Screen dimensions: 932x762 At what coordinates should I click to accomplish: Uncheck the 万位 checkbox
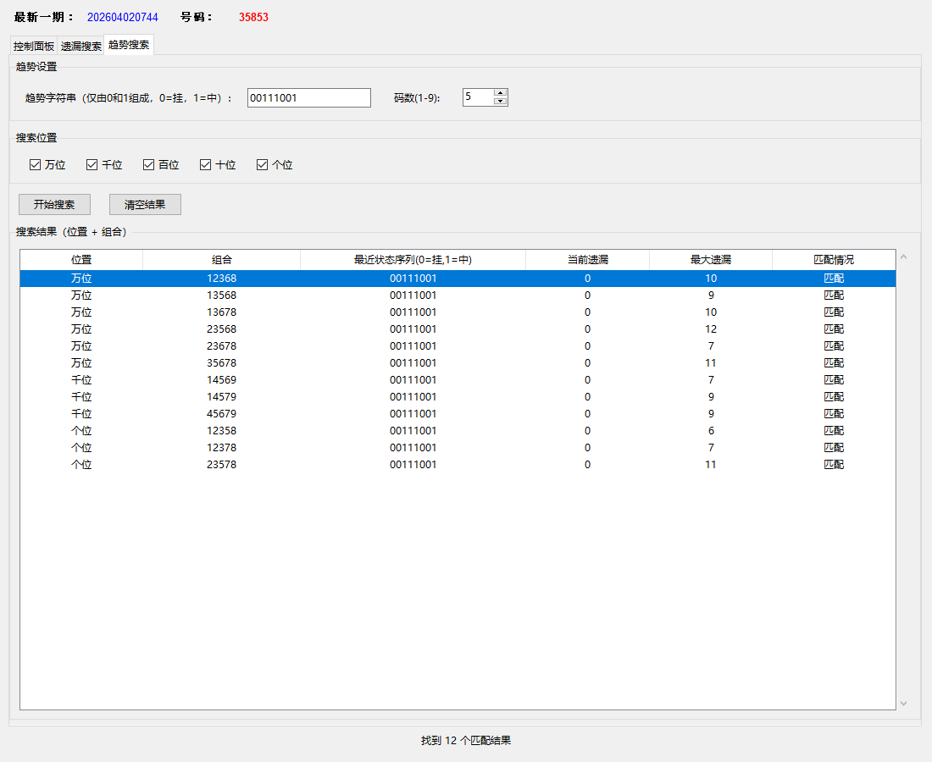coord(36,165)
